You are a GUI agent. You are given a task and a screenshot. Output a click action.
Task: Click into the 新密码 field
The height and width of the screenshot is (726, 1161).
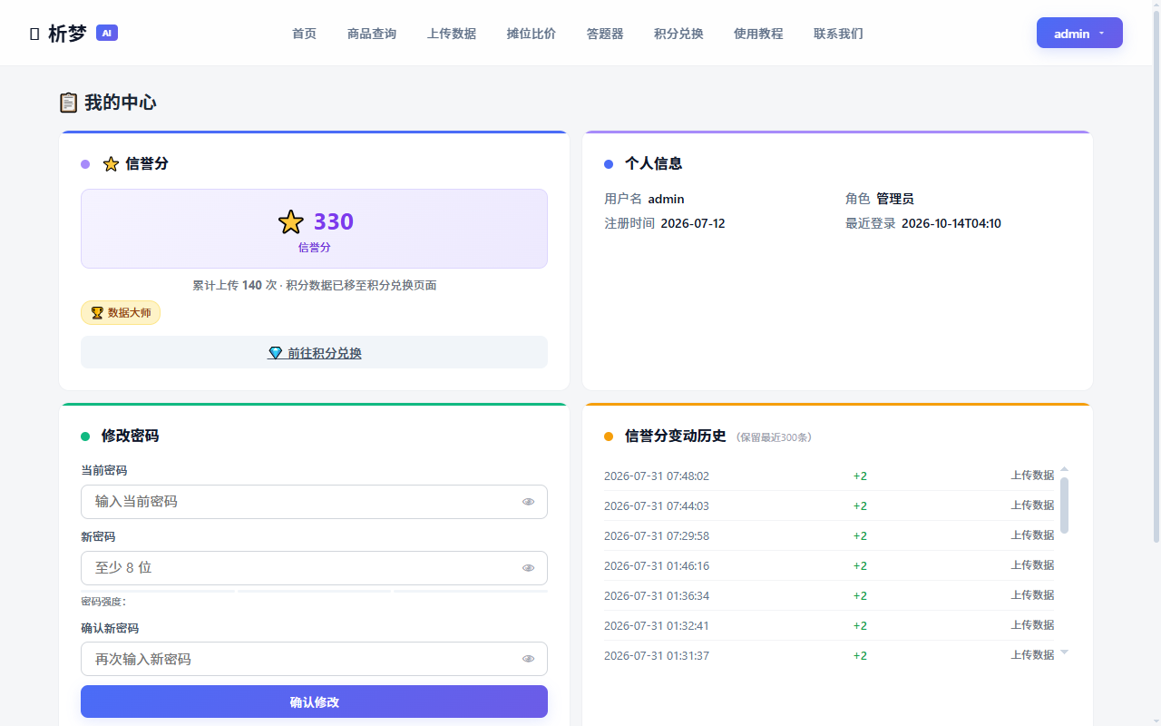pyautogui.click(x=314, y=568)
